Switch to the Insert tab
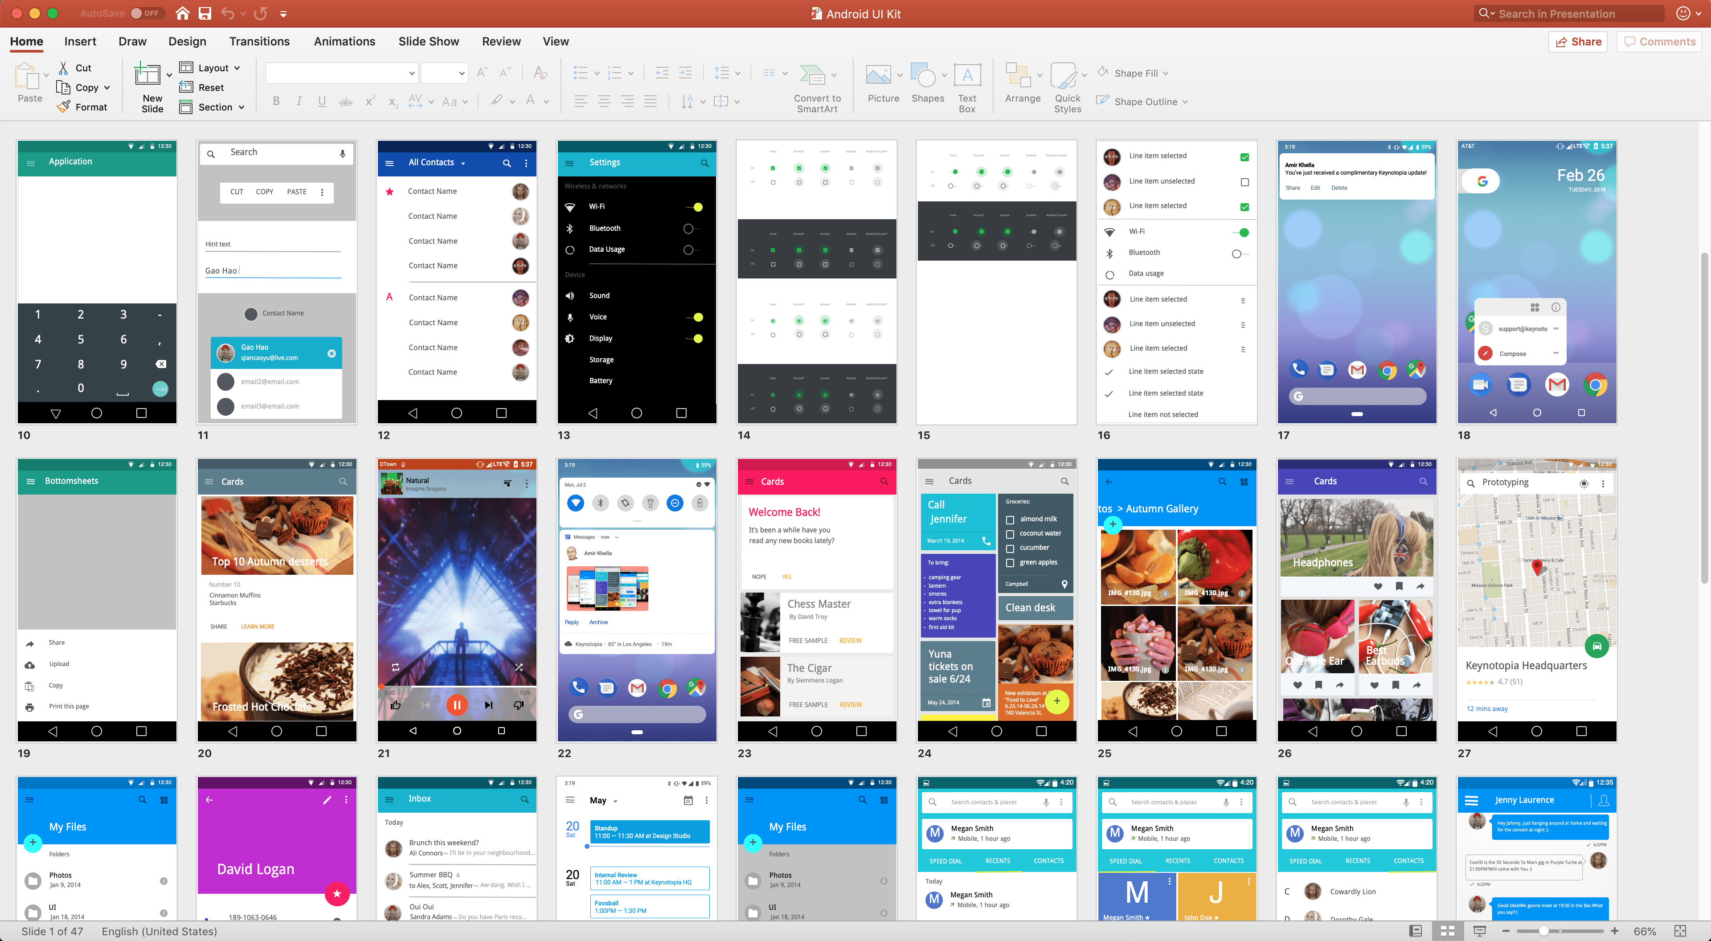This screenshot has width=1711, height=941. [80, 41]
